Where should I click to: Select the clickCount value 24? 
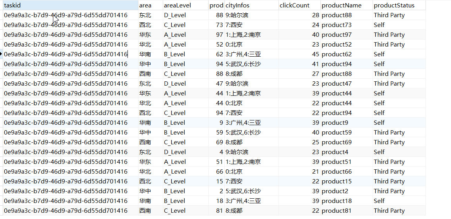(299, 25)
